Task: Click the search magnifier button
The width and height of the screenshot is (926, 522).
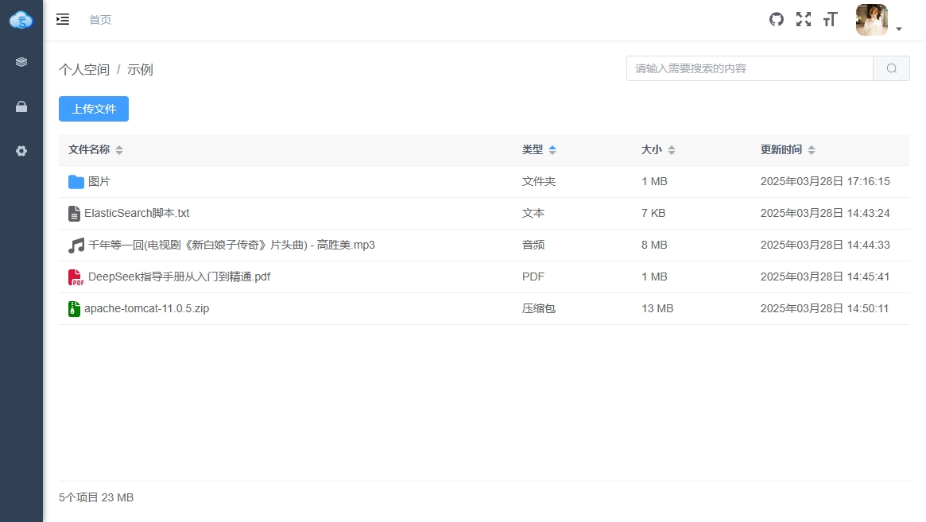Action: [892, 68]
